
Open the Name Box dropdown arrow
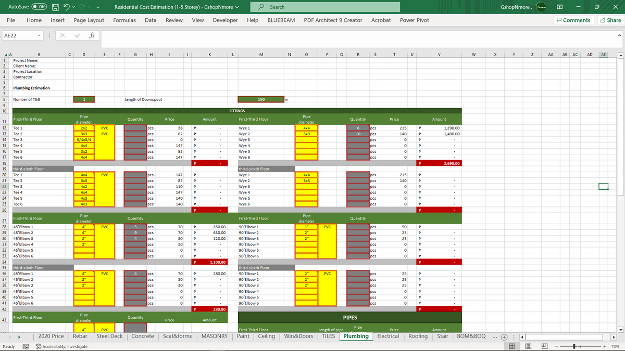40,36
